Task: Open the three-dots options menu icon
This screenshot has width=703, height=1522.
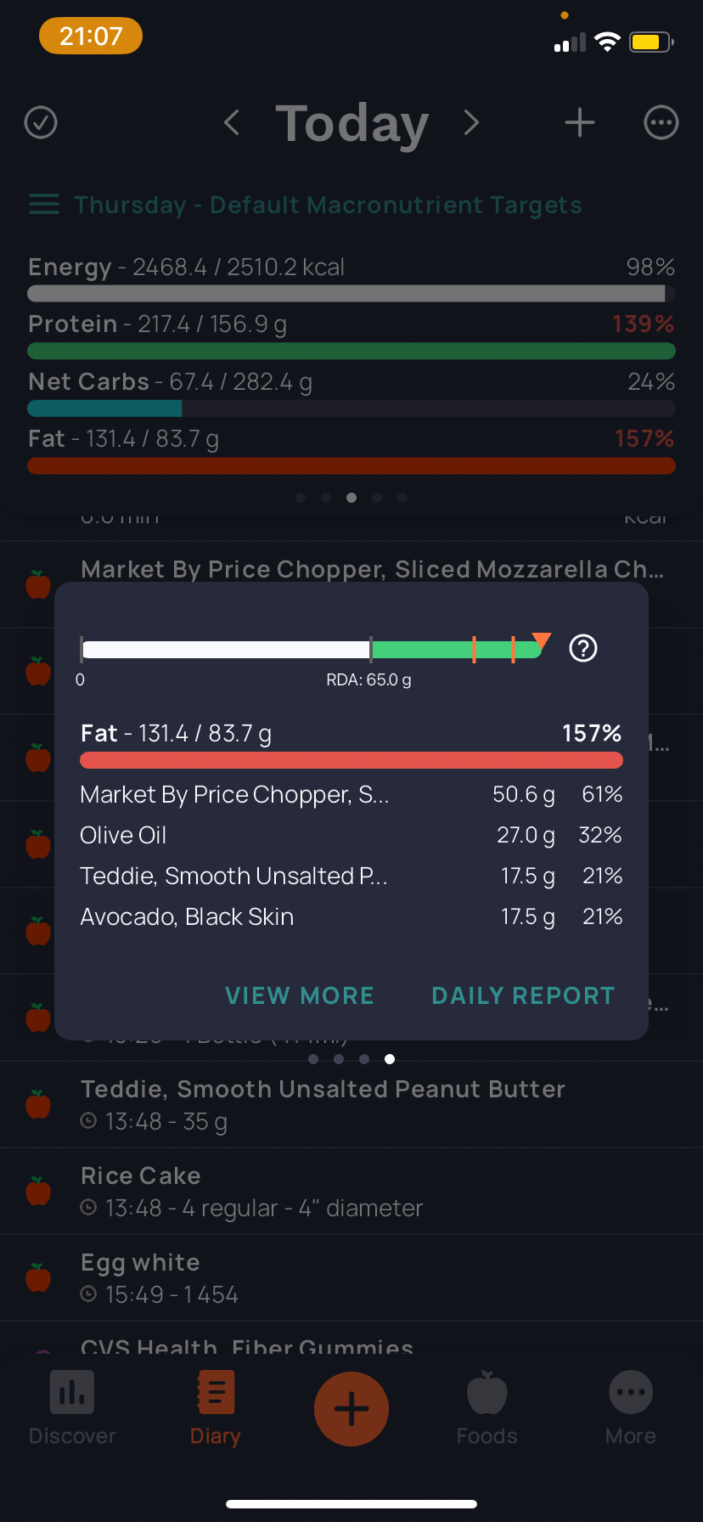Action: click(661, 122)
